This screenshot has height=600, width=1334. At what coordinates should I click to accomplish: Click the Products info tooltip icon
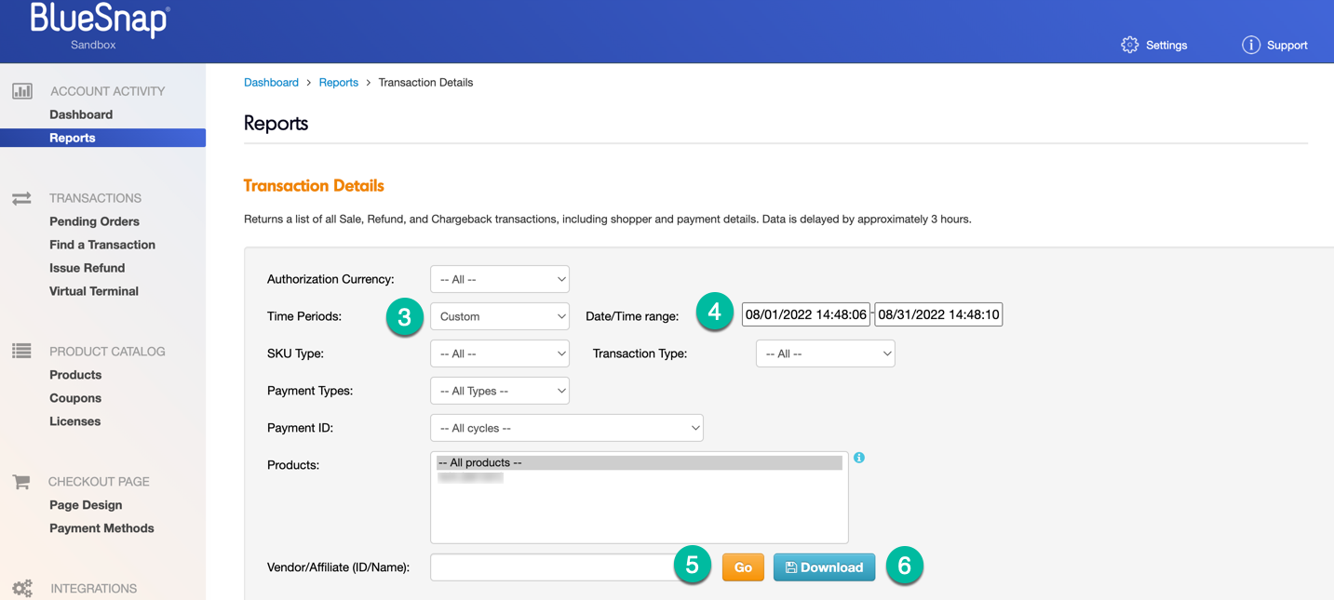[x=859, y=458]
